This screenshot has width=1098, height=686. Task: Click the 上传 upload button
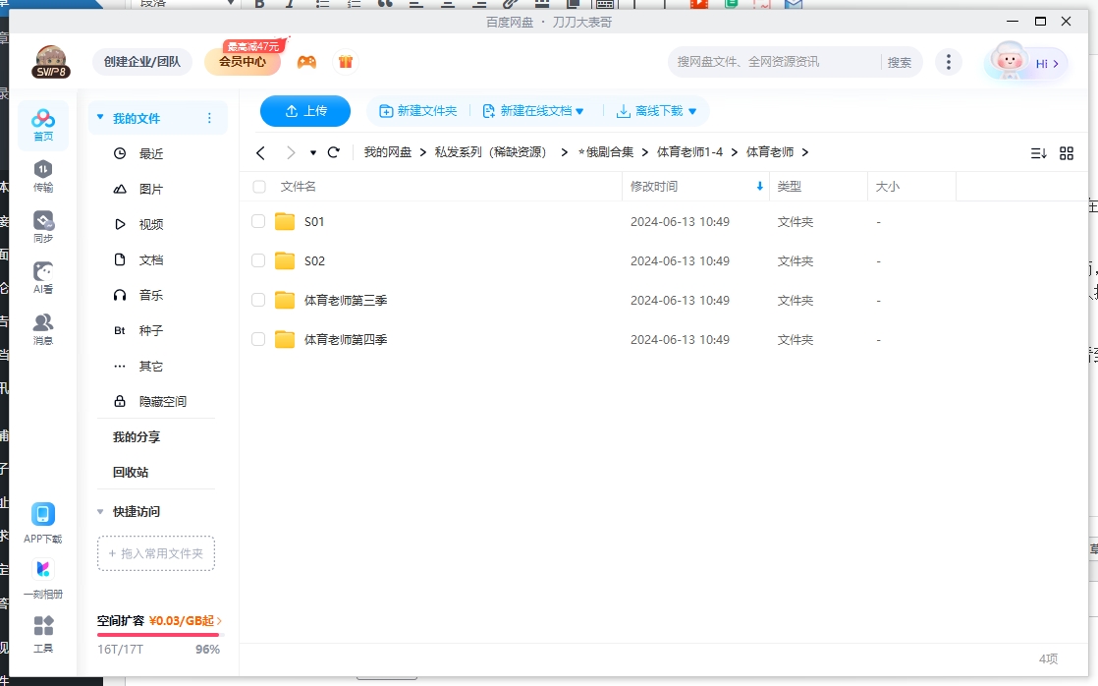(305, 111)
